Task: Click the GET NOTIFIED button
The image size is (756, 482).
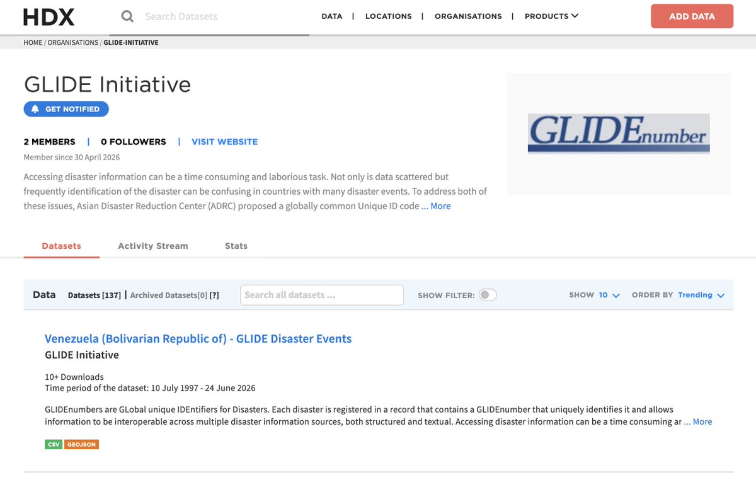Action: pos(66,109)
